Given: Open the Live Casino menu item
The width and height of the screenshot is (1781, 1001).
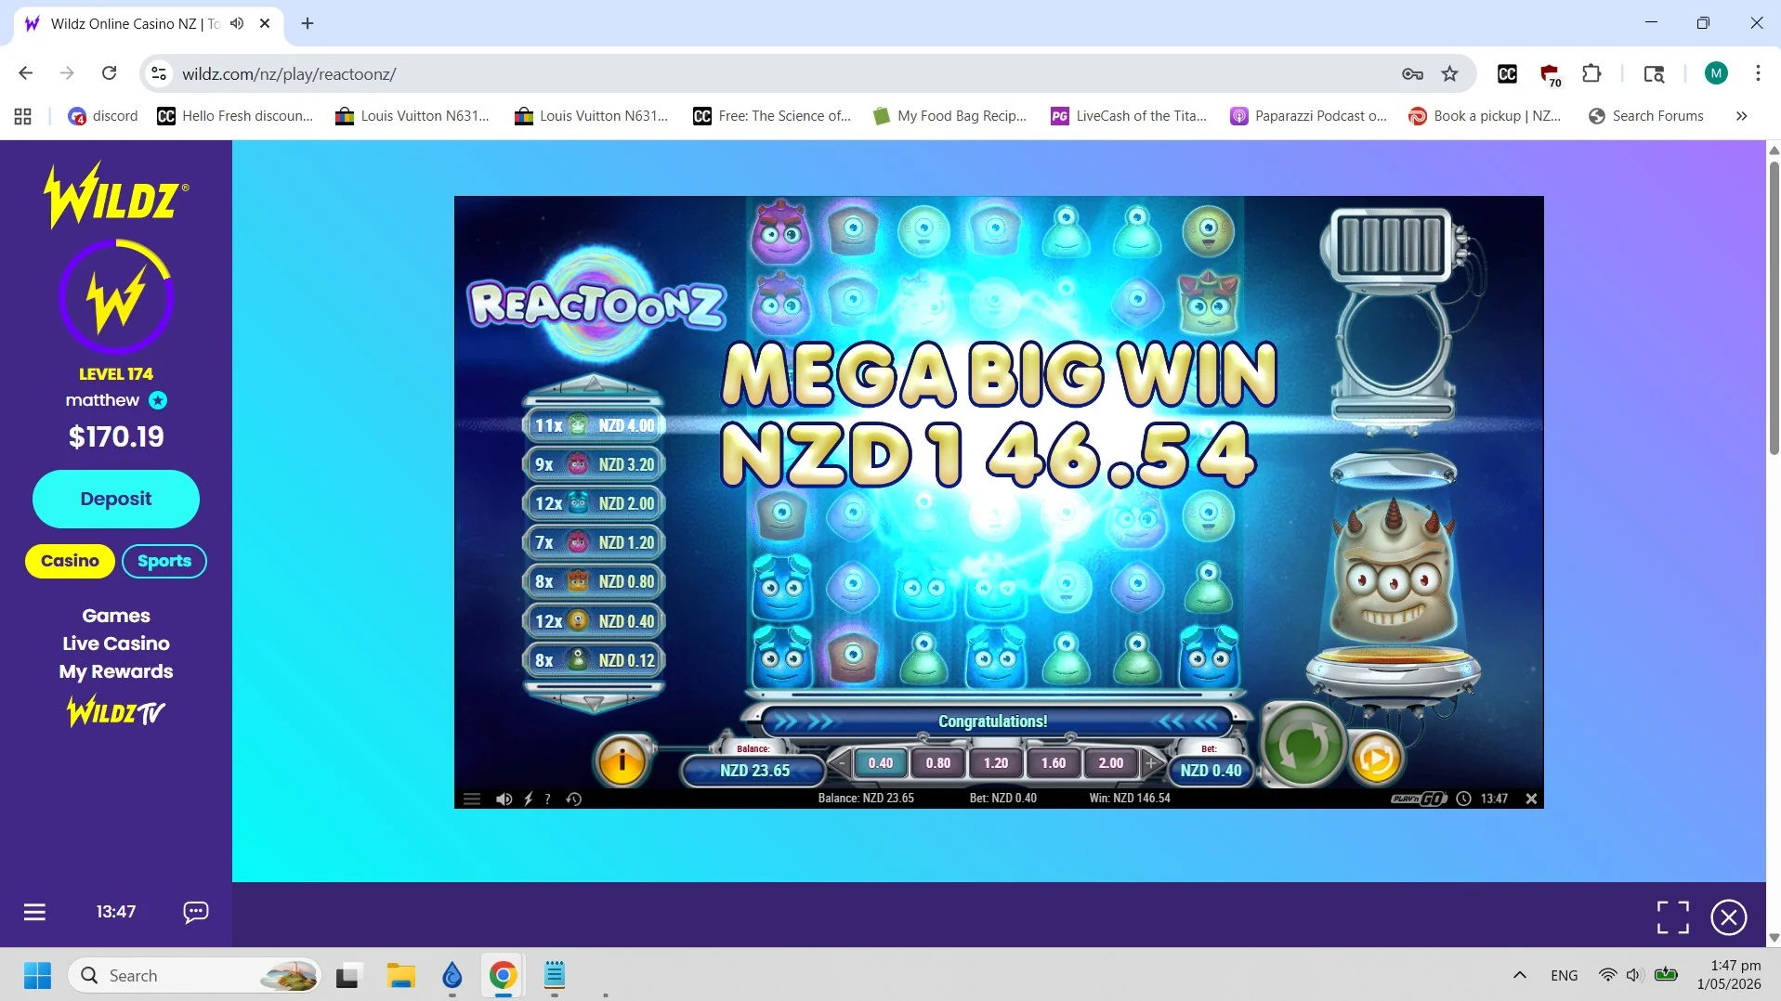Looking at the screenshot, I should [x=116, y=643].
